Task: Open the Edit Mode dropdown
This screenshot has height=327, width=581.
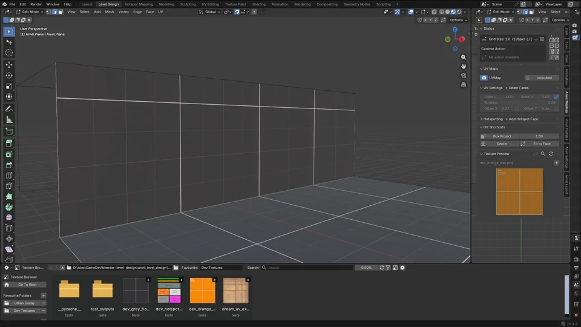Action: click(x=29, y=12)
